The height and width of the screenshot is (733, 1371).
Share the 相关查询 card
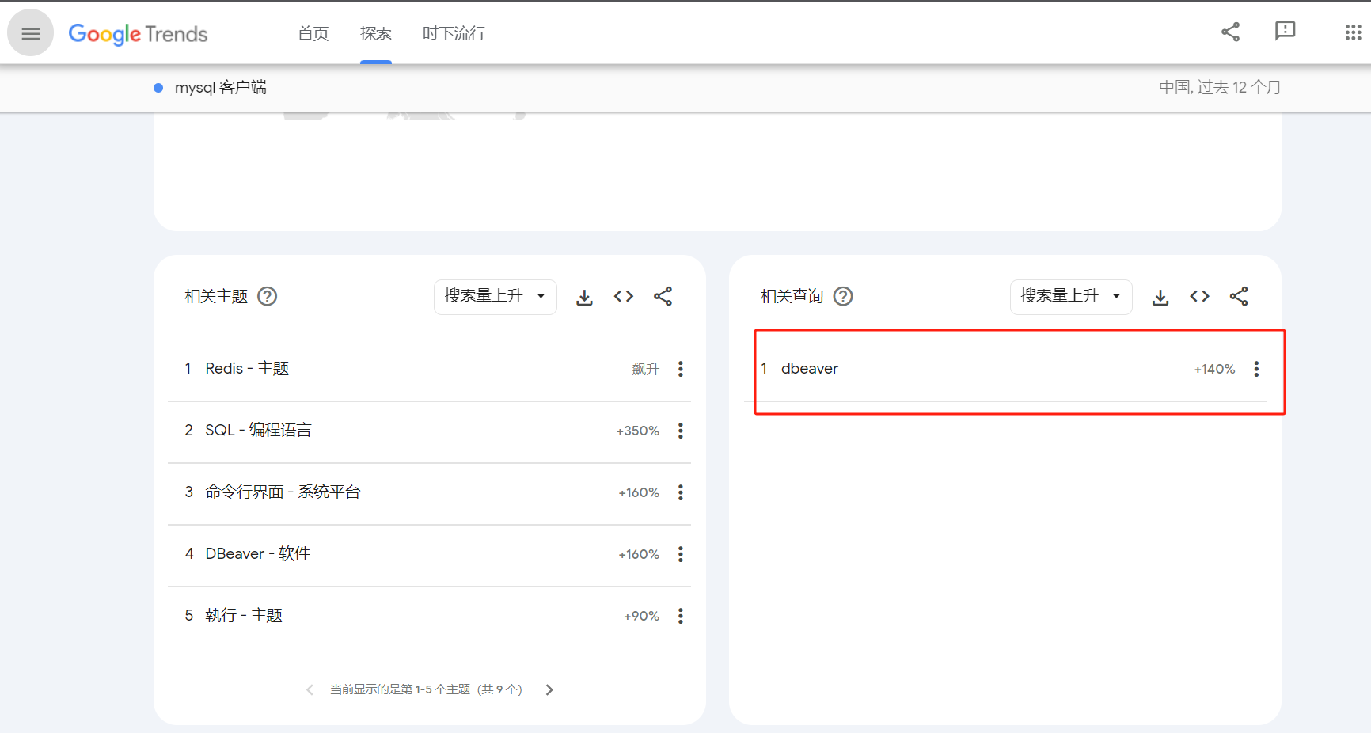[x=1239, y=296]
